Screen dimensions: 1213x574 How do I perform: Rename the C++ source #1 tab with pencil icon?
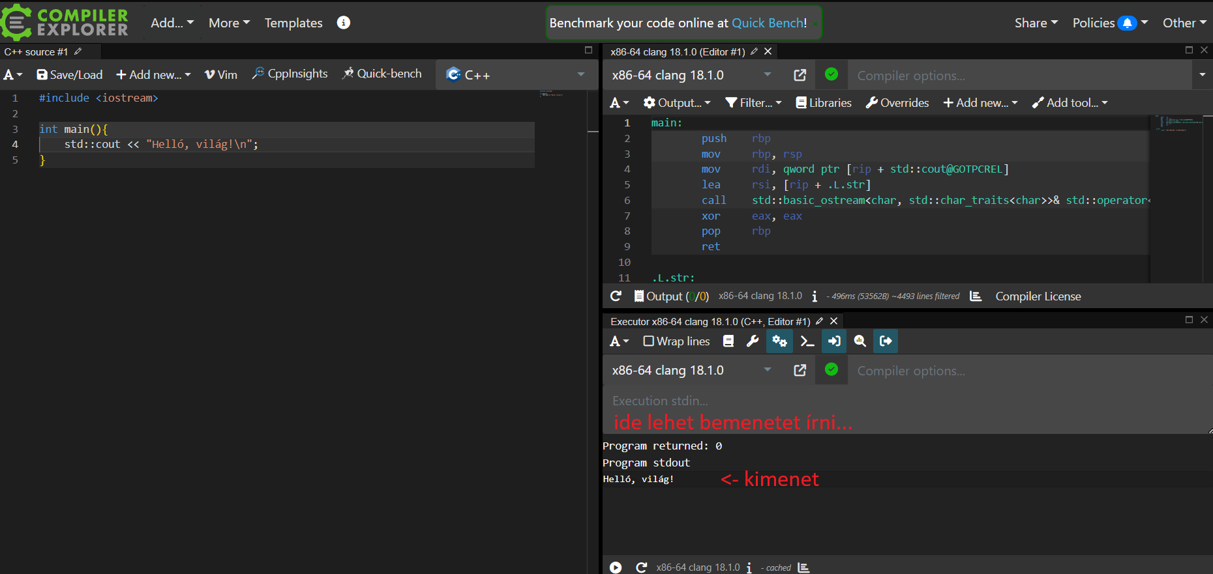[x=78, y=51]
